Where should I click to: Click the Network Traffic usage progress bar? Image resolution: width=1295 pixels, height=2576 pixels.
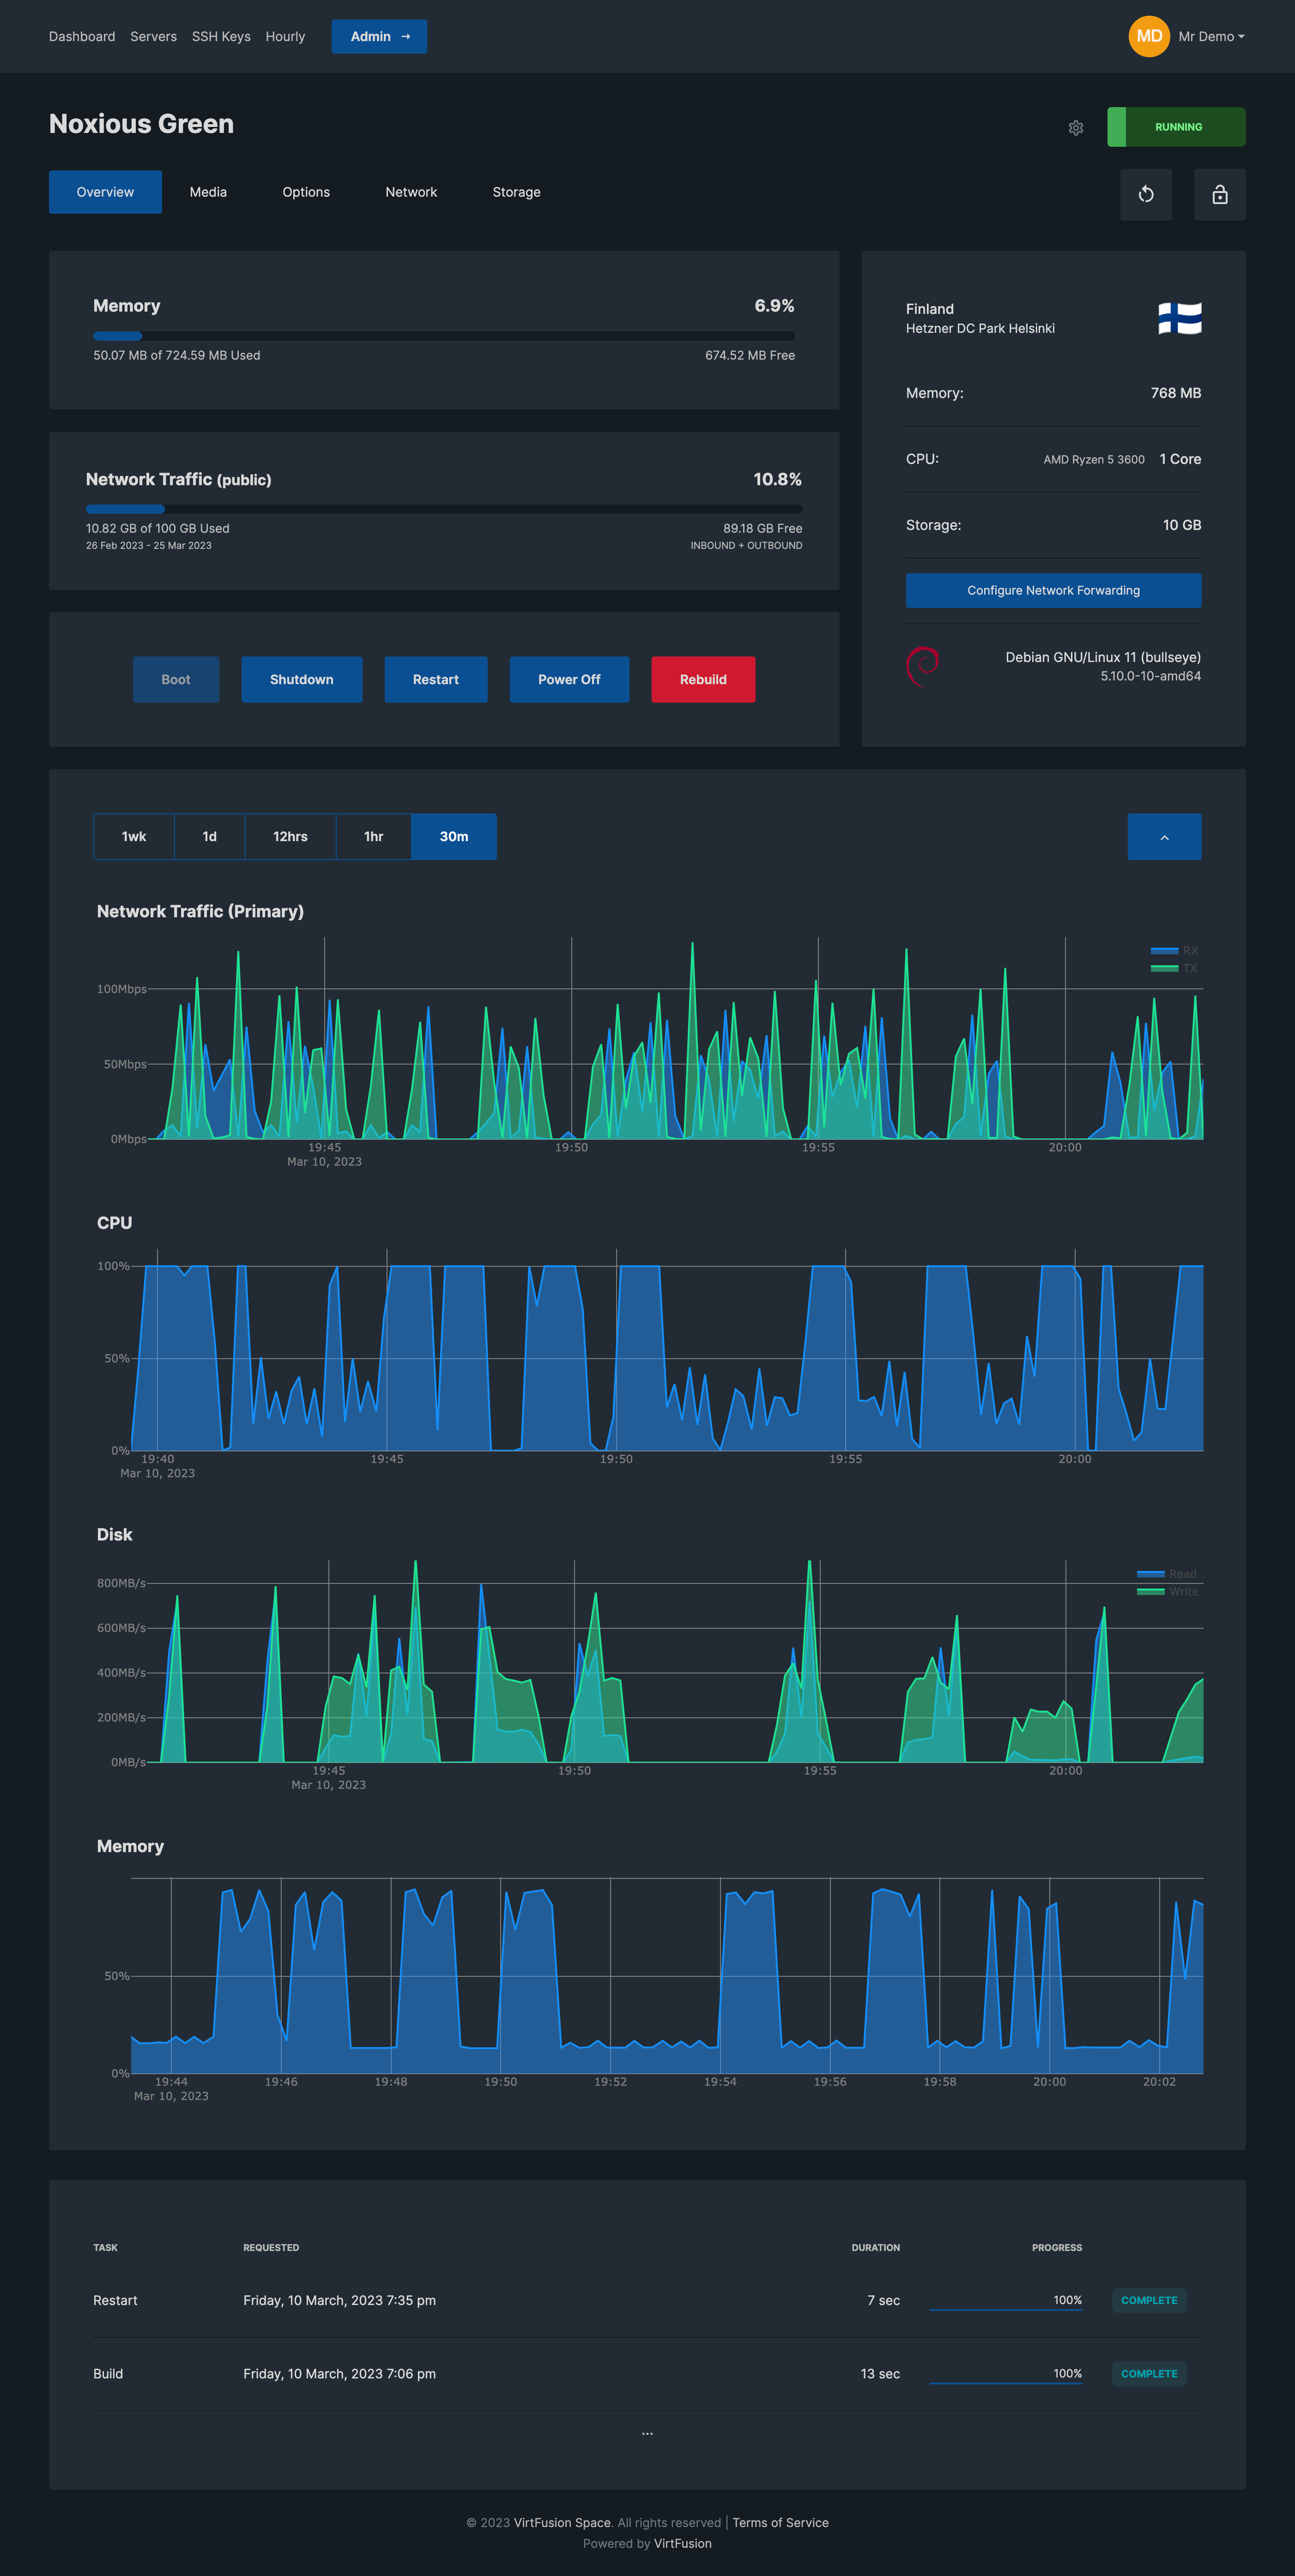coord(443,509)
